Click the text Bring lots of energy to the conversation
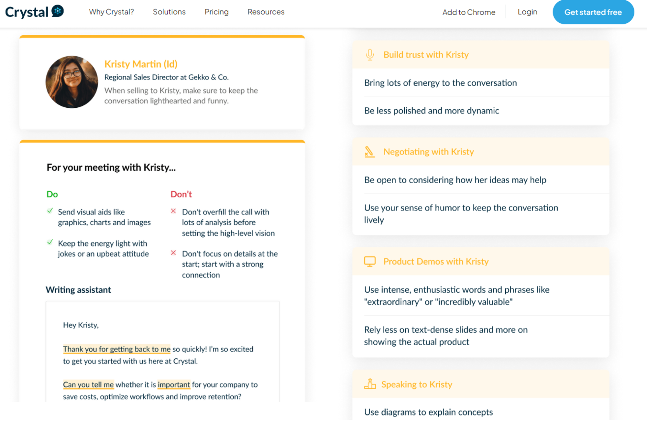This screenshot has width=647, height=421. point(441,83)
